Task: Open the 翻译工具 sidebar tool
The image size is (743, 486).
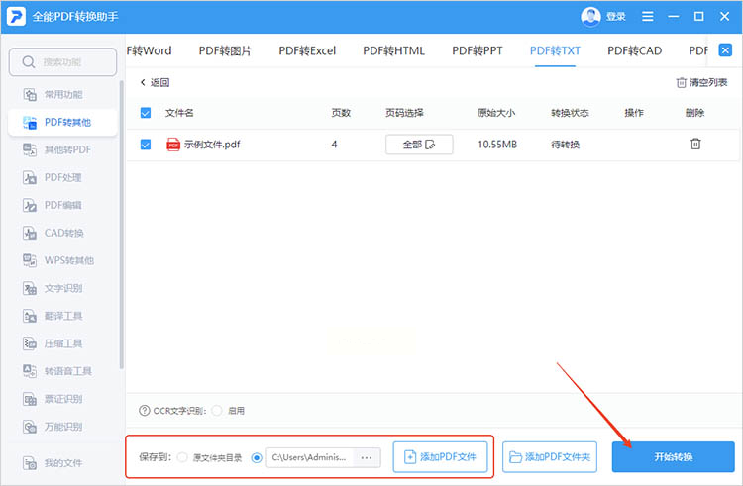Action: pyautogui.click(x=63, y=316)
